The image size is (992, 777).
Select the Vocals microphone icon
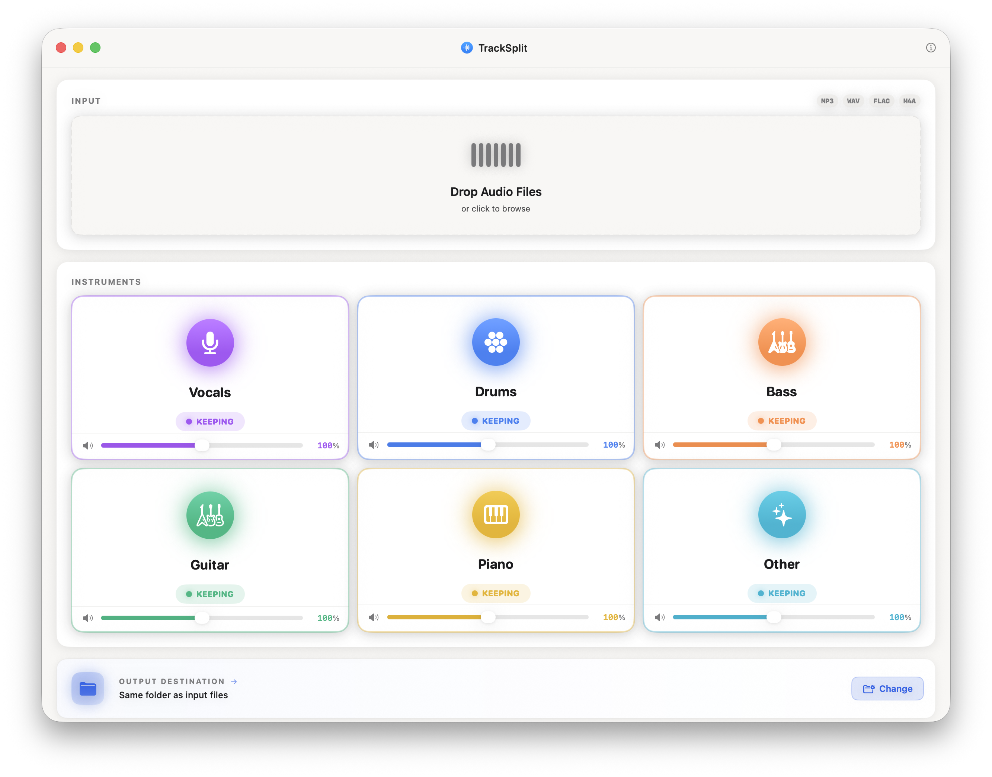pyautogui.click(x=209, y=342)
